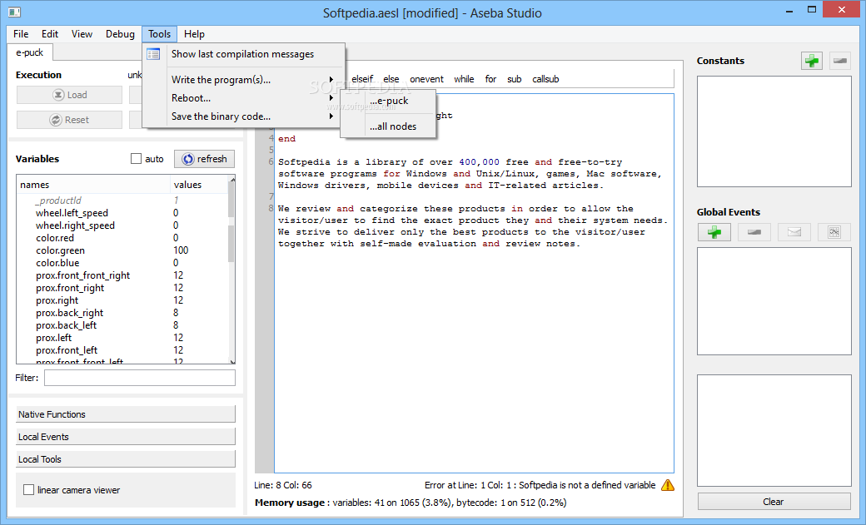Image resolution: width=866 pixels, height=525 pixels.
Task: Insert sub keyword
Action: click(515, 79)
